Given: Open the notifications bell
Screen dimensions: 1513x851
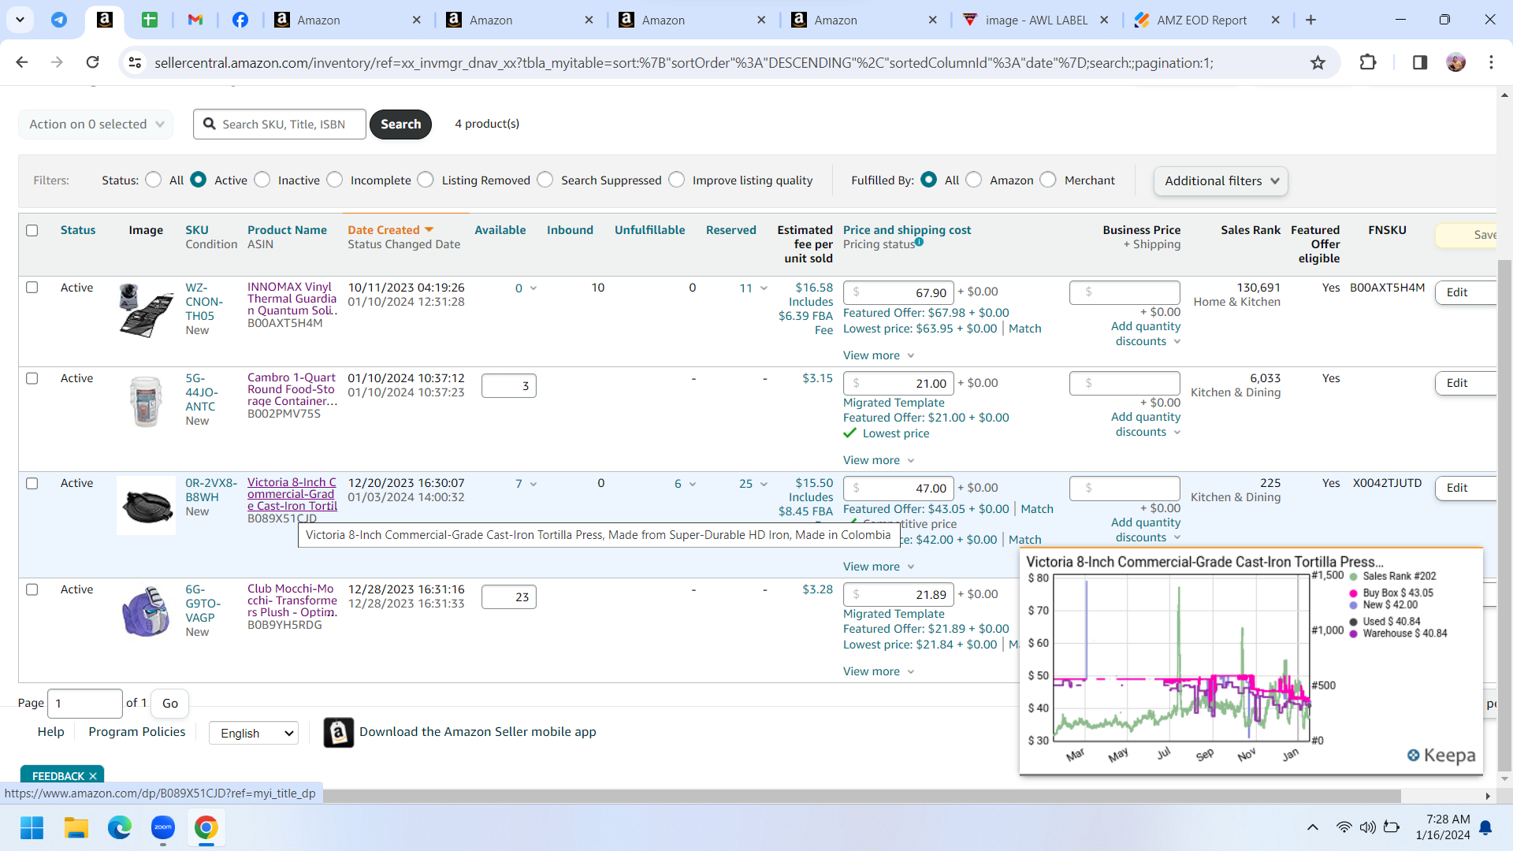Looking at the screenshot, I should click(x=1485, y=827).
